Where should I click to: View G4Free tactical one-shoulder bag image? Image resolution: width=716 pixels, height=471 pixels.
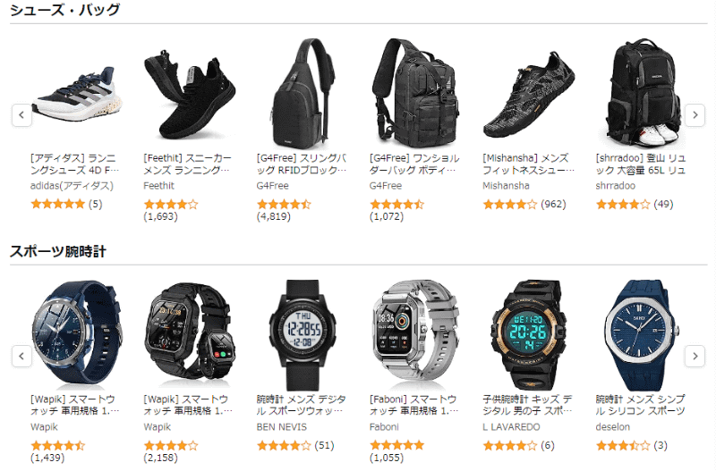pos(415,94)
